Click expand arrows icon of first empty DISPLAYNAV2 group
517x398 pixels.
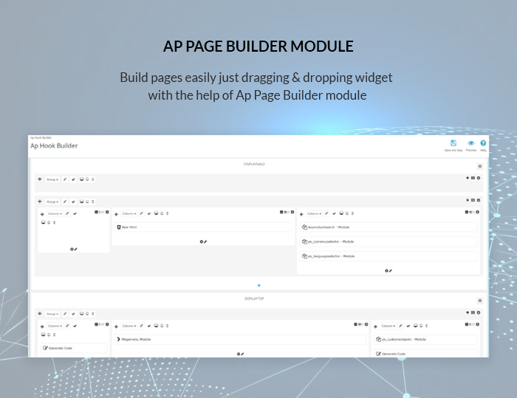[468, 178]
